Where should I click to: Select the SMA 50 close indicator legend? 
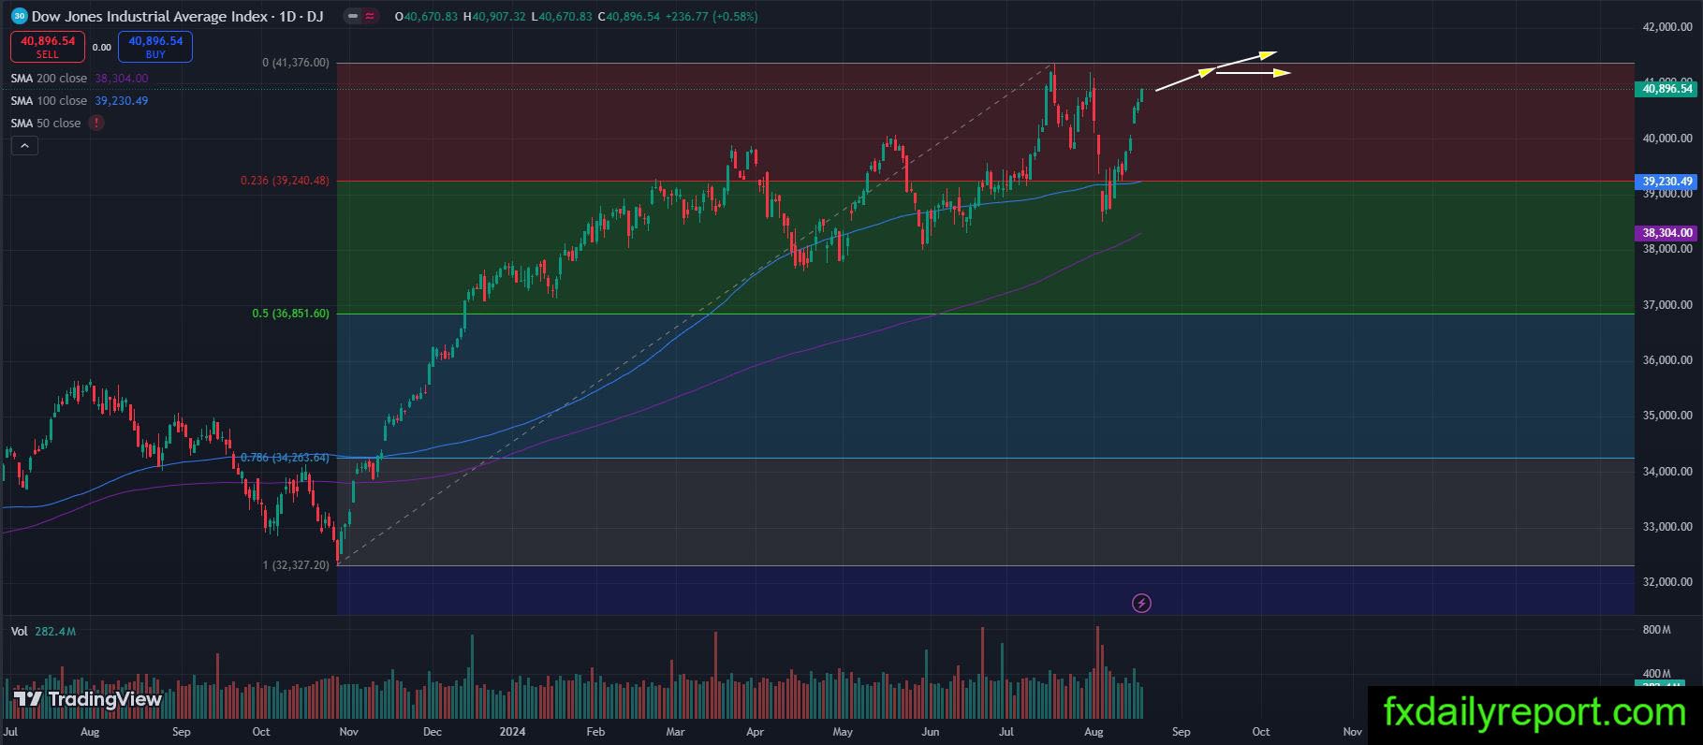(x=46, y=124)
